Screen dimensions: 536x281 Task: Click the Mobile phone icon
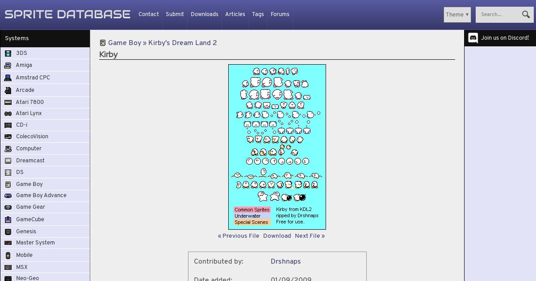tap(8, 255)
